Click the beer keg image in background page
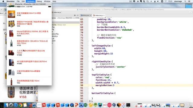This screenshot has width=193, height=108. coord(11,92)
